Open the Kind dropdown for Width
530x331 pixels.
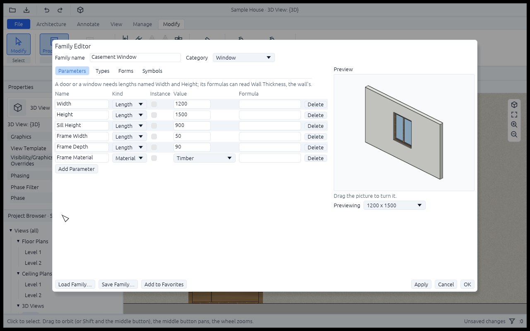click(130, 104)
